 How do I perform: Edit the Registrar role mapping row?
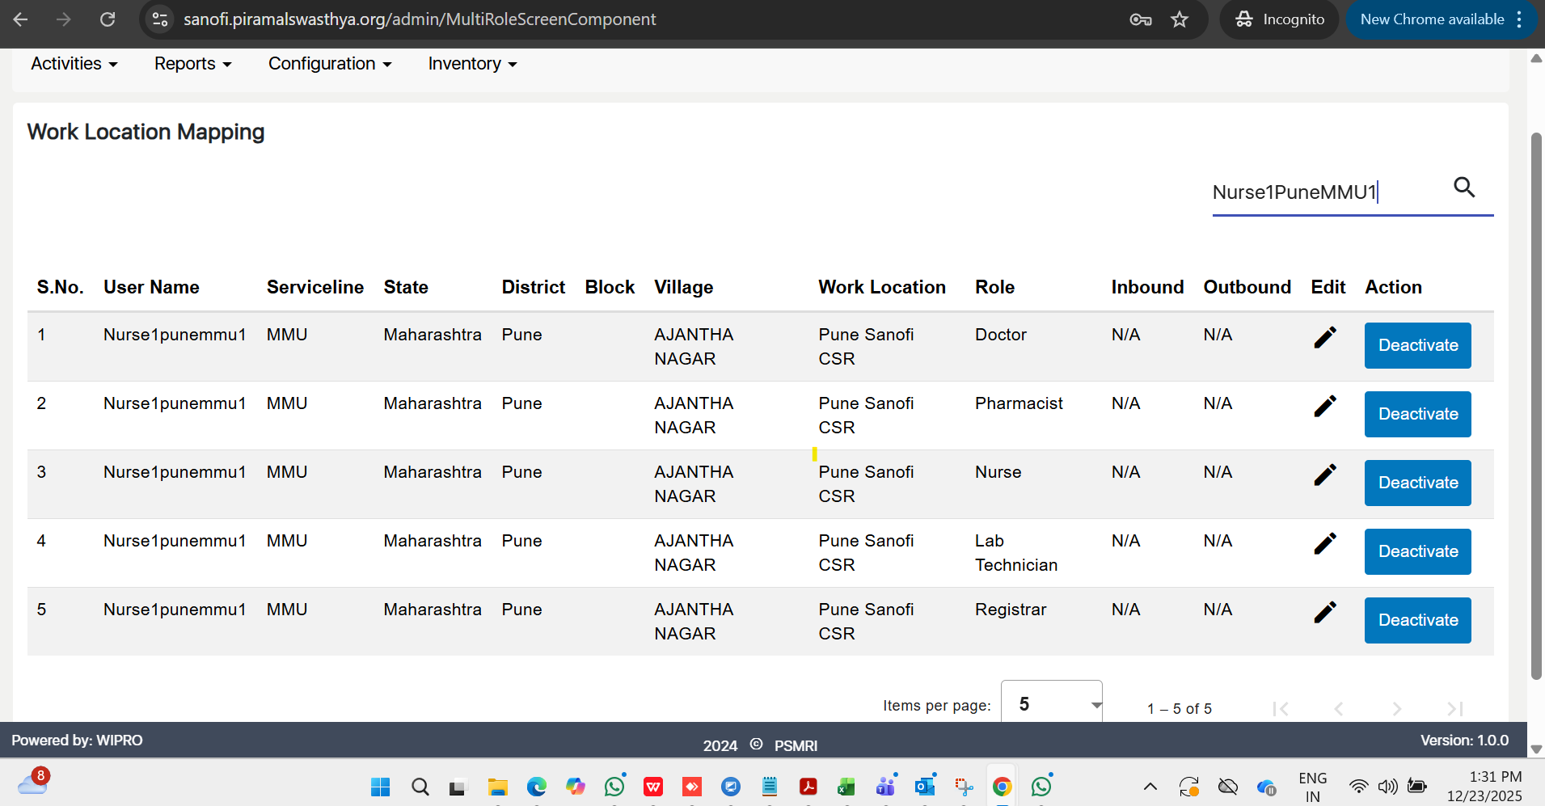[1324, 612]
